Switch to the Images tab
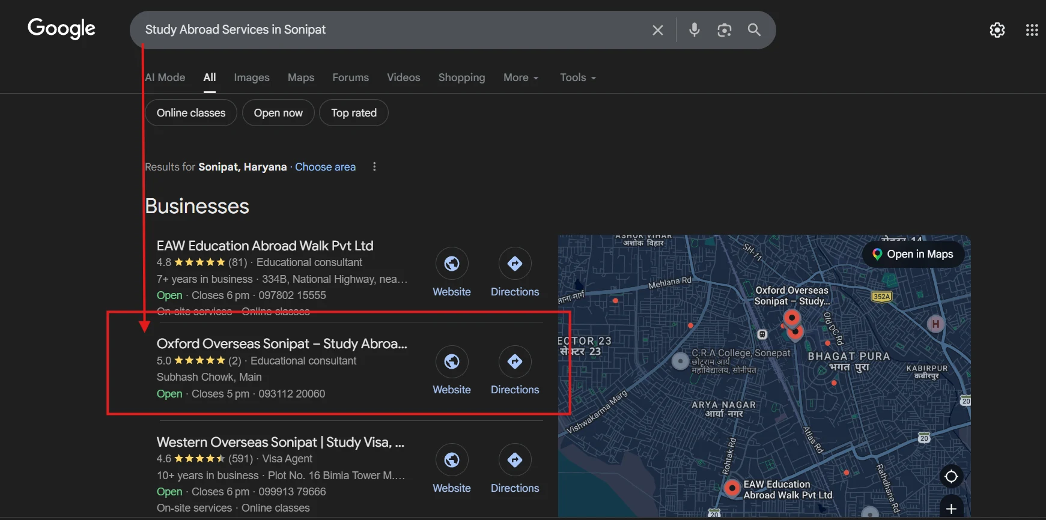Image resolution: width=1046 pixels, height=520 pixels. coord(251,77)
